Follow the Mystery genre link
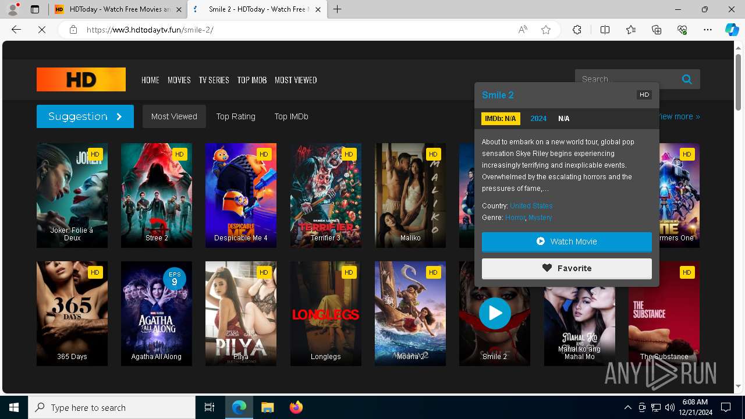Viewport: 745px width, 419px height. pos(540,218)
